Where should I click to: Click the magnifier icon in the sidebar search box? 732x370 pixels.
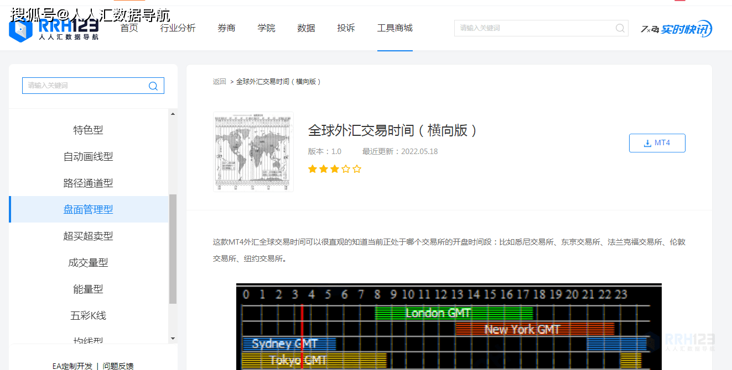(153, 86)
